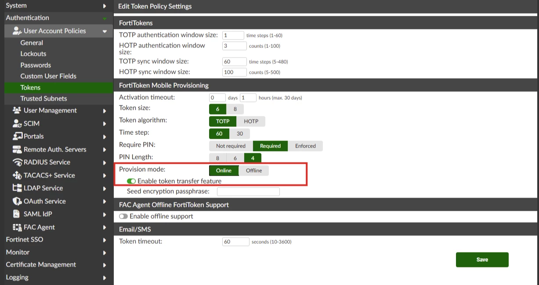
Task: Click TOTP sync window size field
Action: pos(235,61)
